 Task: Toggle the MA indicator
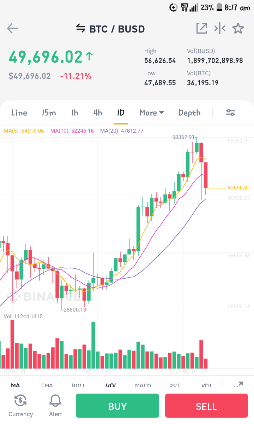[16, 385]
